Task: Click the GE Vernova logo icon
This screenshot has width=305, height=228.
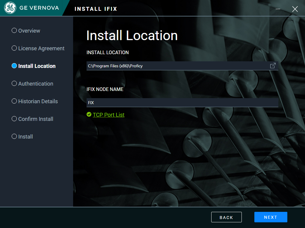Action: tap(10, 8)
